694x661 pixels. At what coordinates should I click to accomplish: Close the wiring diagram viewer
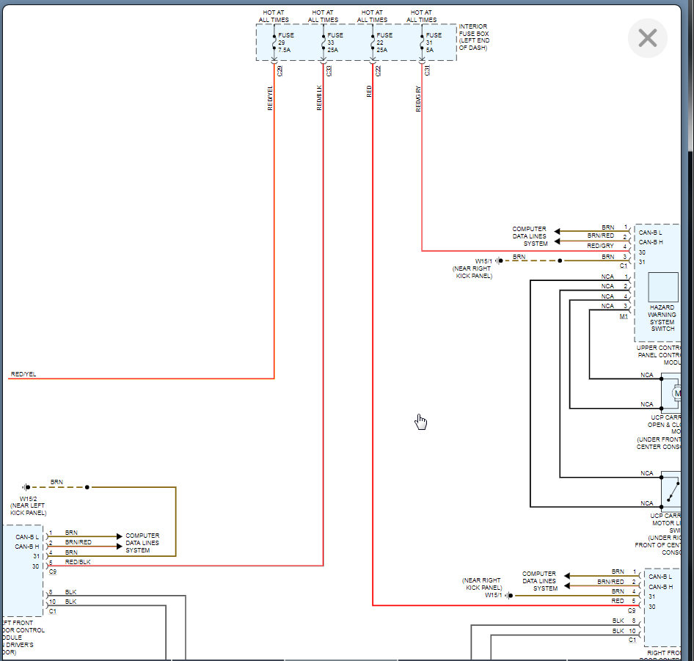coord(647,38)
